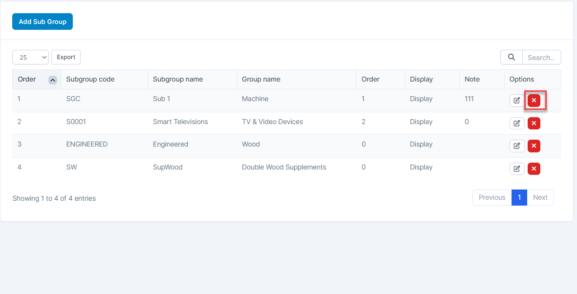The width and height of the screenshot is (577, 294).
Task: Toggle sort arrow on first Order column
Action: [53, 80]
